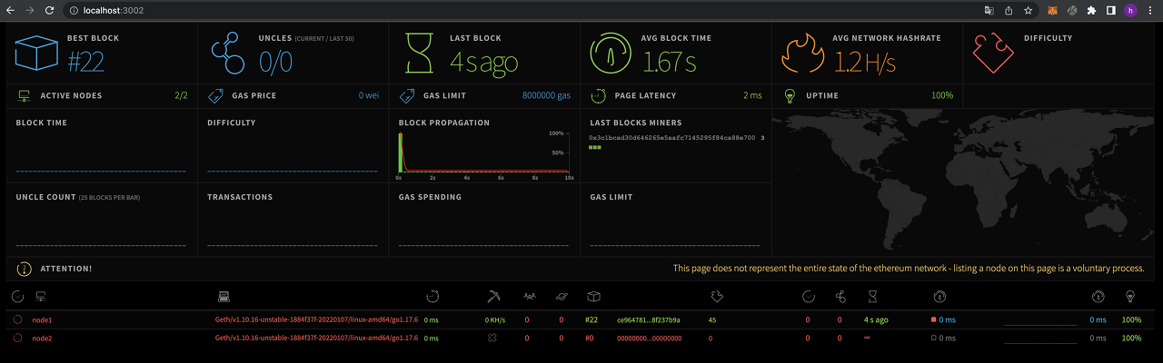Sort by node type laptop column icon
1163x363 pixels.
(224, 297)
